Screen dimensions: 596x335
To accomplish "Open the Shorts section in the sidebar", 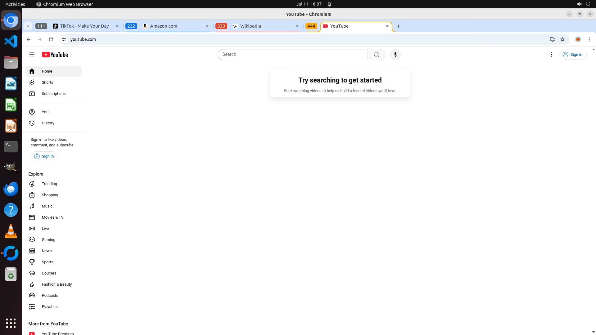I will [47, 83].
